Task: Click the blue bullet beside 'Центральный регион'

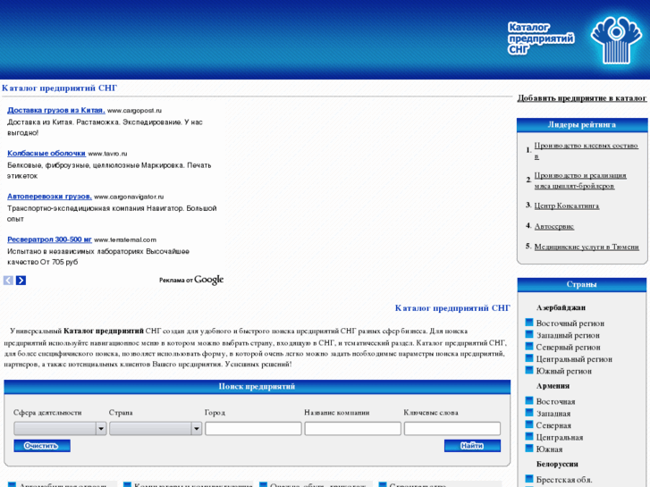Action: click(529, 358)
